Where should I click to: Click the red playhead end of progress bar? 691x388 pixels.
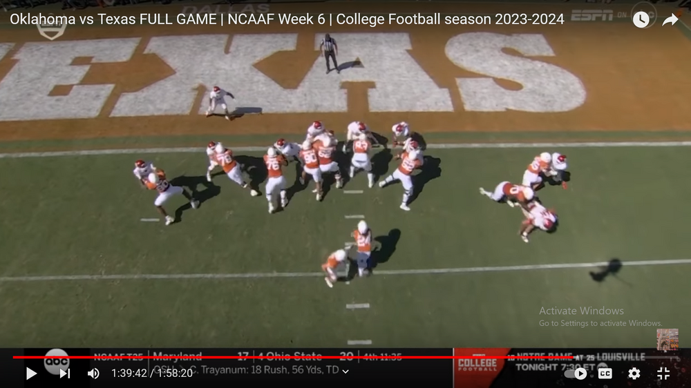coord(574,357)
